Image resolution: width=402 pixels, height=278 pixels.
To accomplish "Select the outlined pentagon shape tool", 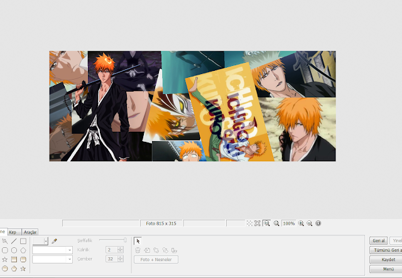I will click(x=23, y=250).
